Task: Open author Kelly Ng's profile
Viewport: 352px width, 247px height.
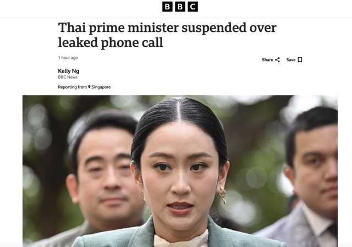Action: 68,71
